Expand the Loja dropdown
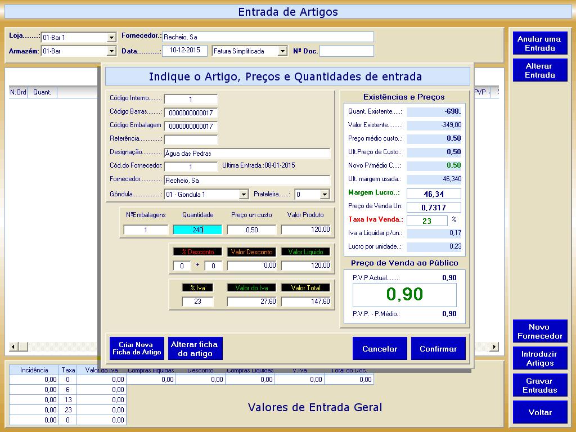Screen dimensions: 576x432 click(111, 38)
